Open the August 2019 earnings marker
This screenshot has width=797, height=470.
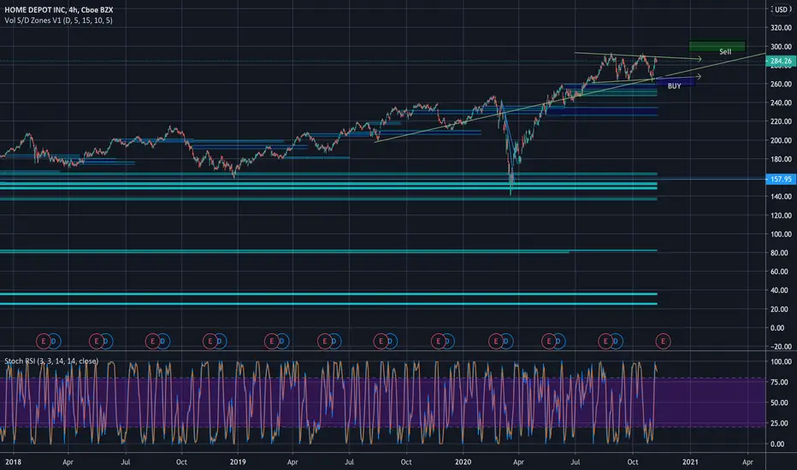click(381, 341)
